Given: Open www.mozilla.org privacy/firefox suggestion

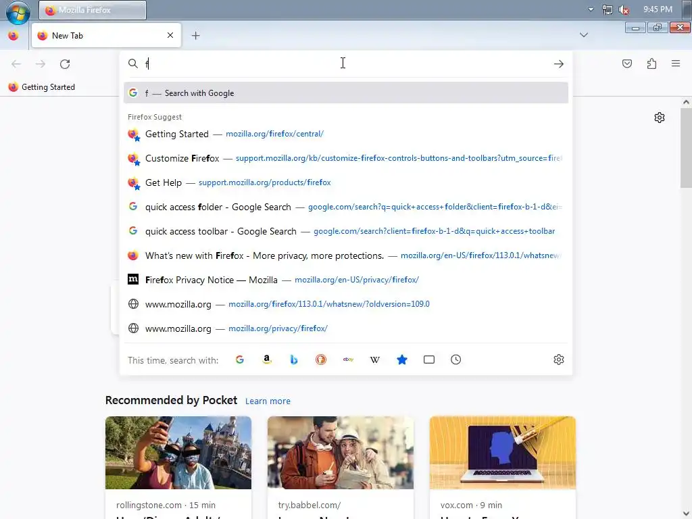Looking at the screenshot, I should pos(345,328).
